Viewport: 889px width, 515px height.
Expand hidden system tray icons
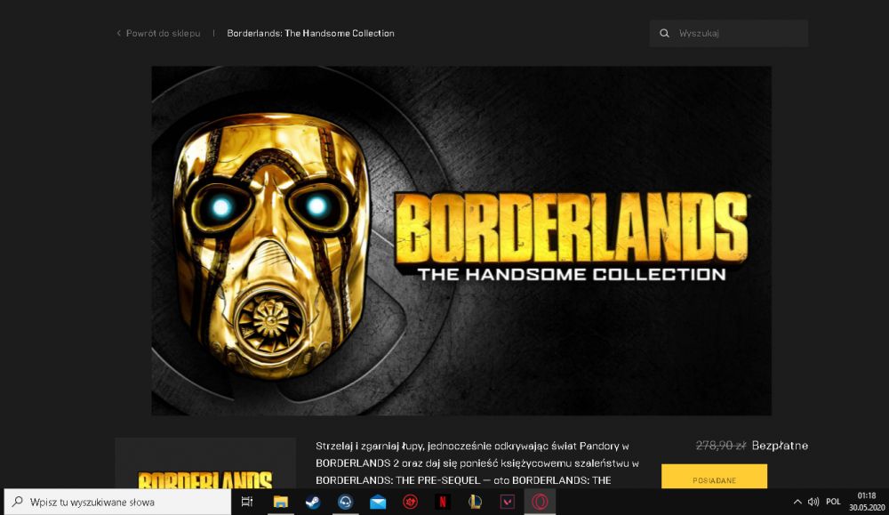tap(797, 502)
